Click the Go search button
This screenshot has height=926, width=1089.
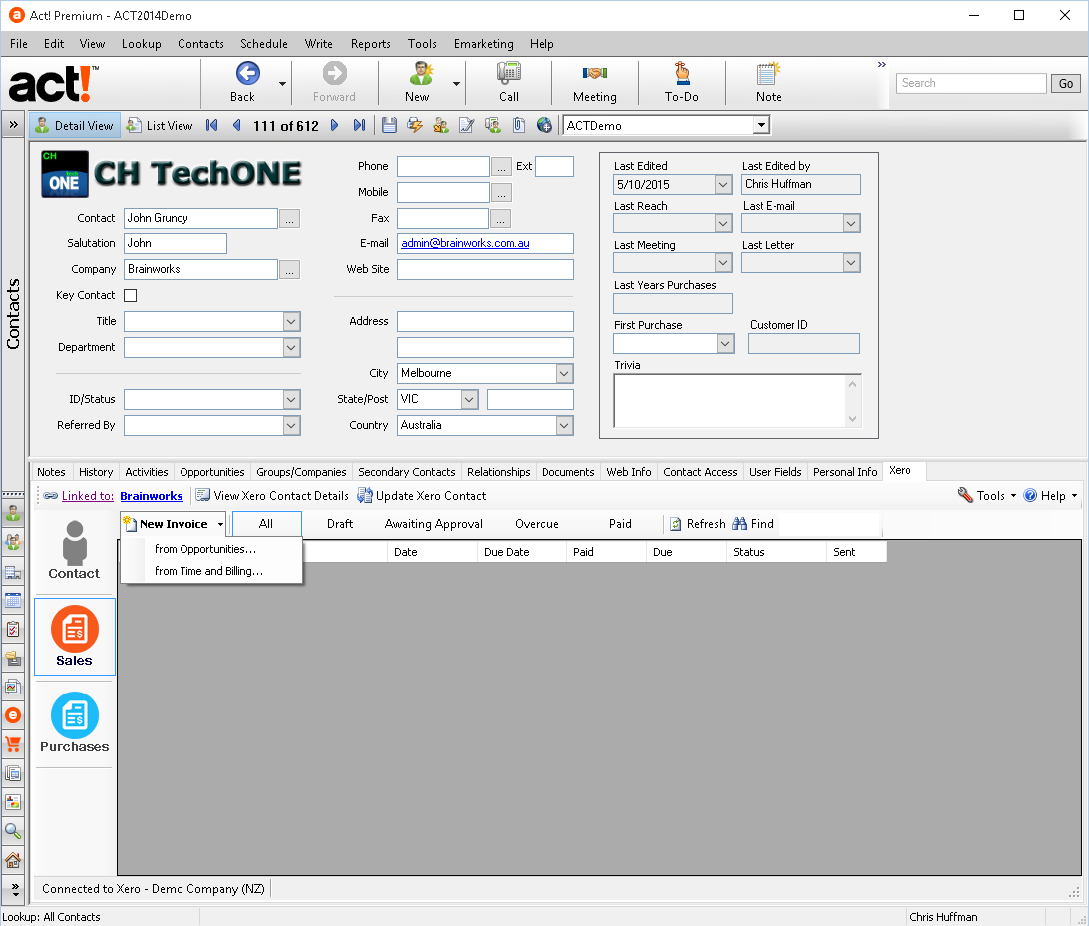[x=1065, y=84]
